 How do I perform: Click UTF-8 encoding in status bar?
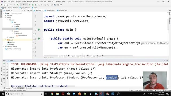coord(145,90)
